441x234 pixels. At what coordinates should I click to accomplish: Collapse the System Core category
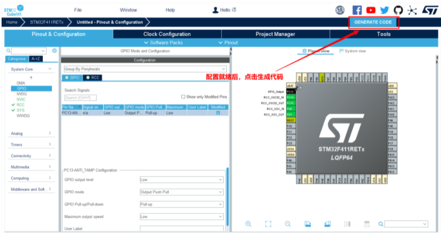click(x=50, y=69)
